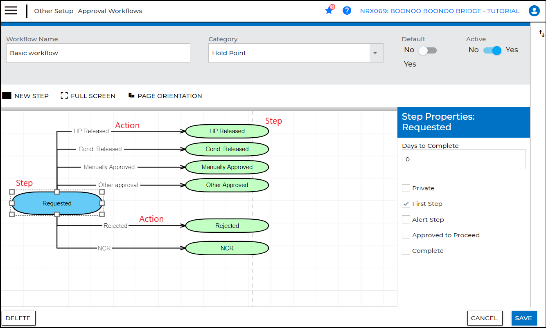Viewport: 546px width, 328px height.
Task: Click the Workflow Name input field
Action: (98, 53)
